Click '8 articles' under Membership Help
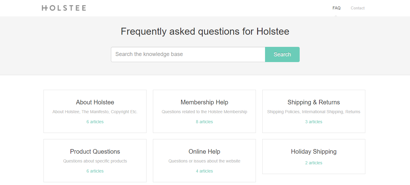Screen dimensions: 410x185 204,122
